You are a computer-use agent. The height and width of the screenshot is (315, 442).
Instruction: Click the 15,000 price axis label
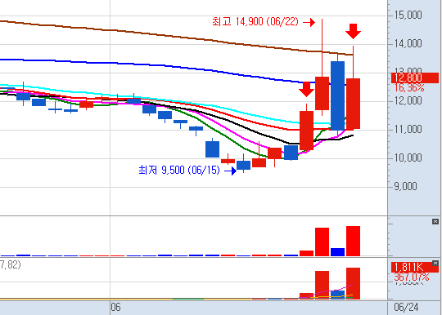point(408,15)
